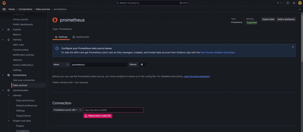The image size is (303, 132).
Task: Click the Prometheus server URL field
Action: (113, 110)
